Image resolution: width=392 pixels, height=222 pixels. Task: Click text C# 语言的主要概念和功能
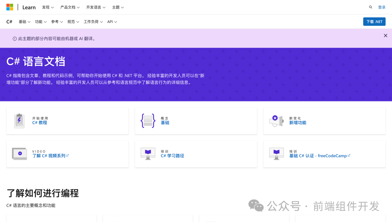tap(31, 206)
